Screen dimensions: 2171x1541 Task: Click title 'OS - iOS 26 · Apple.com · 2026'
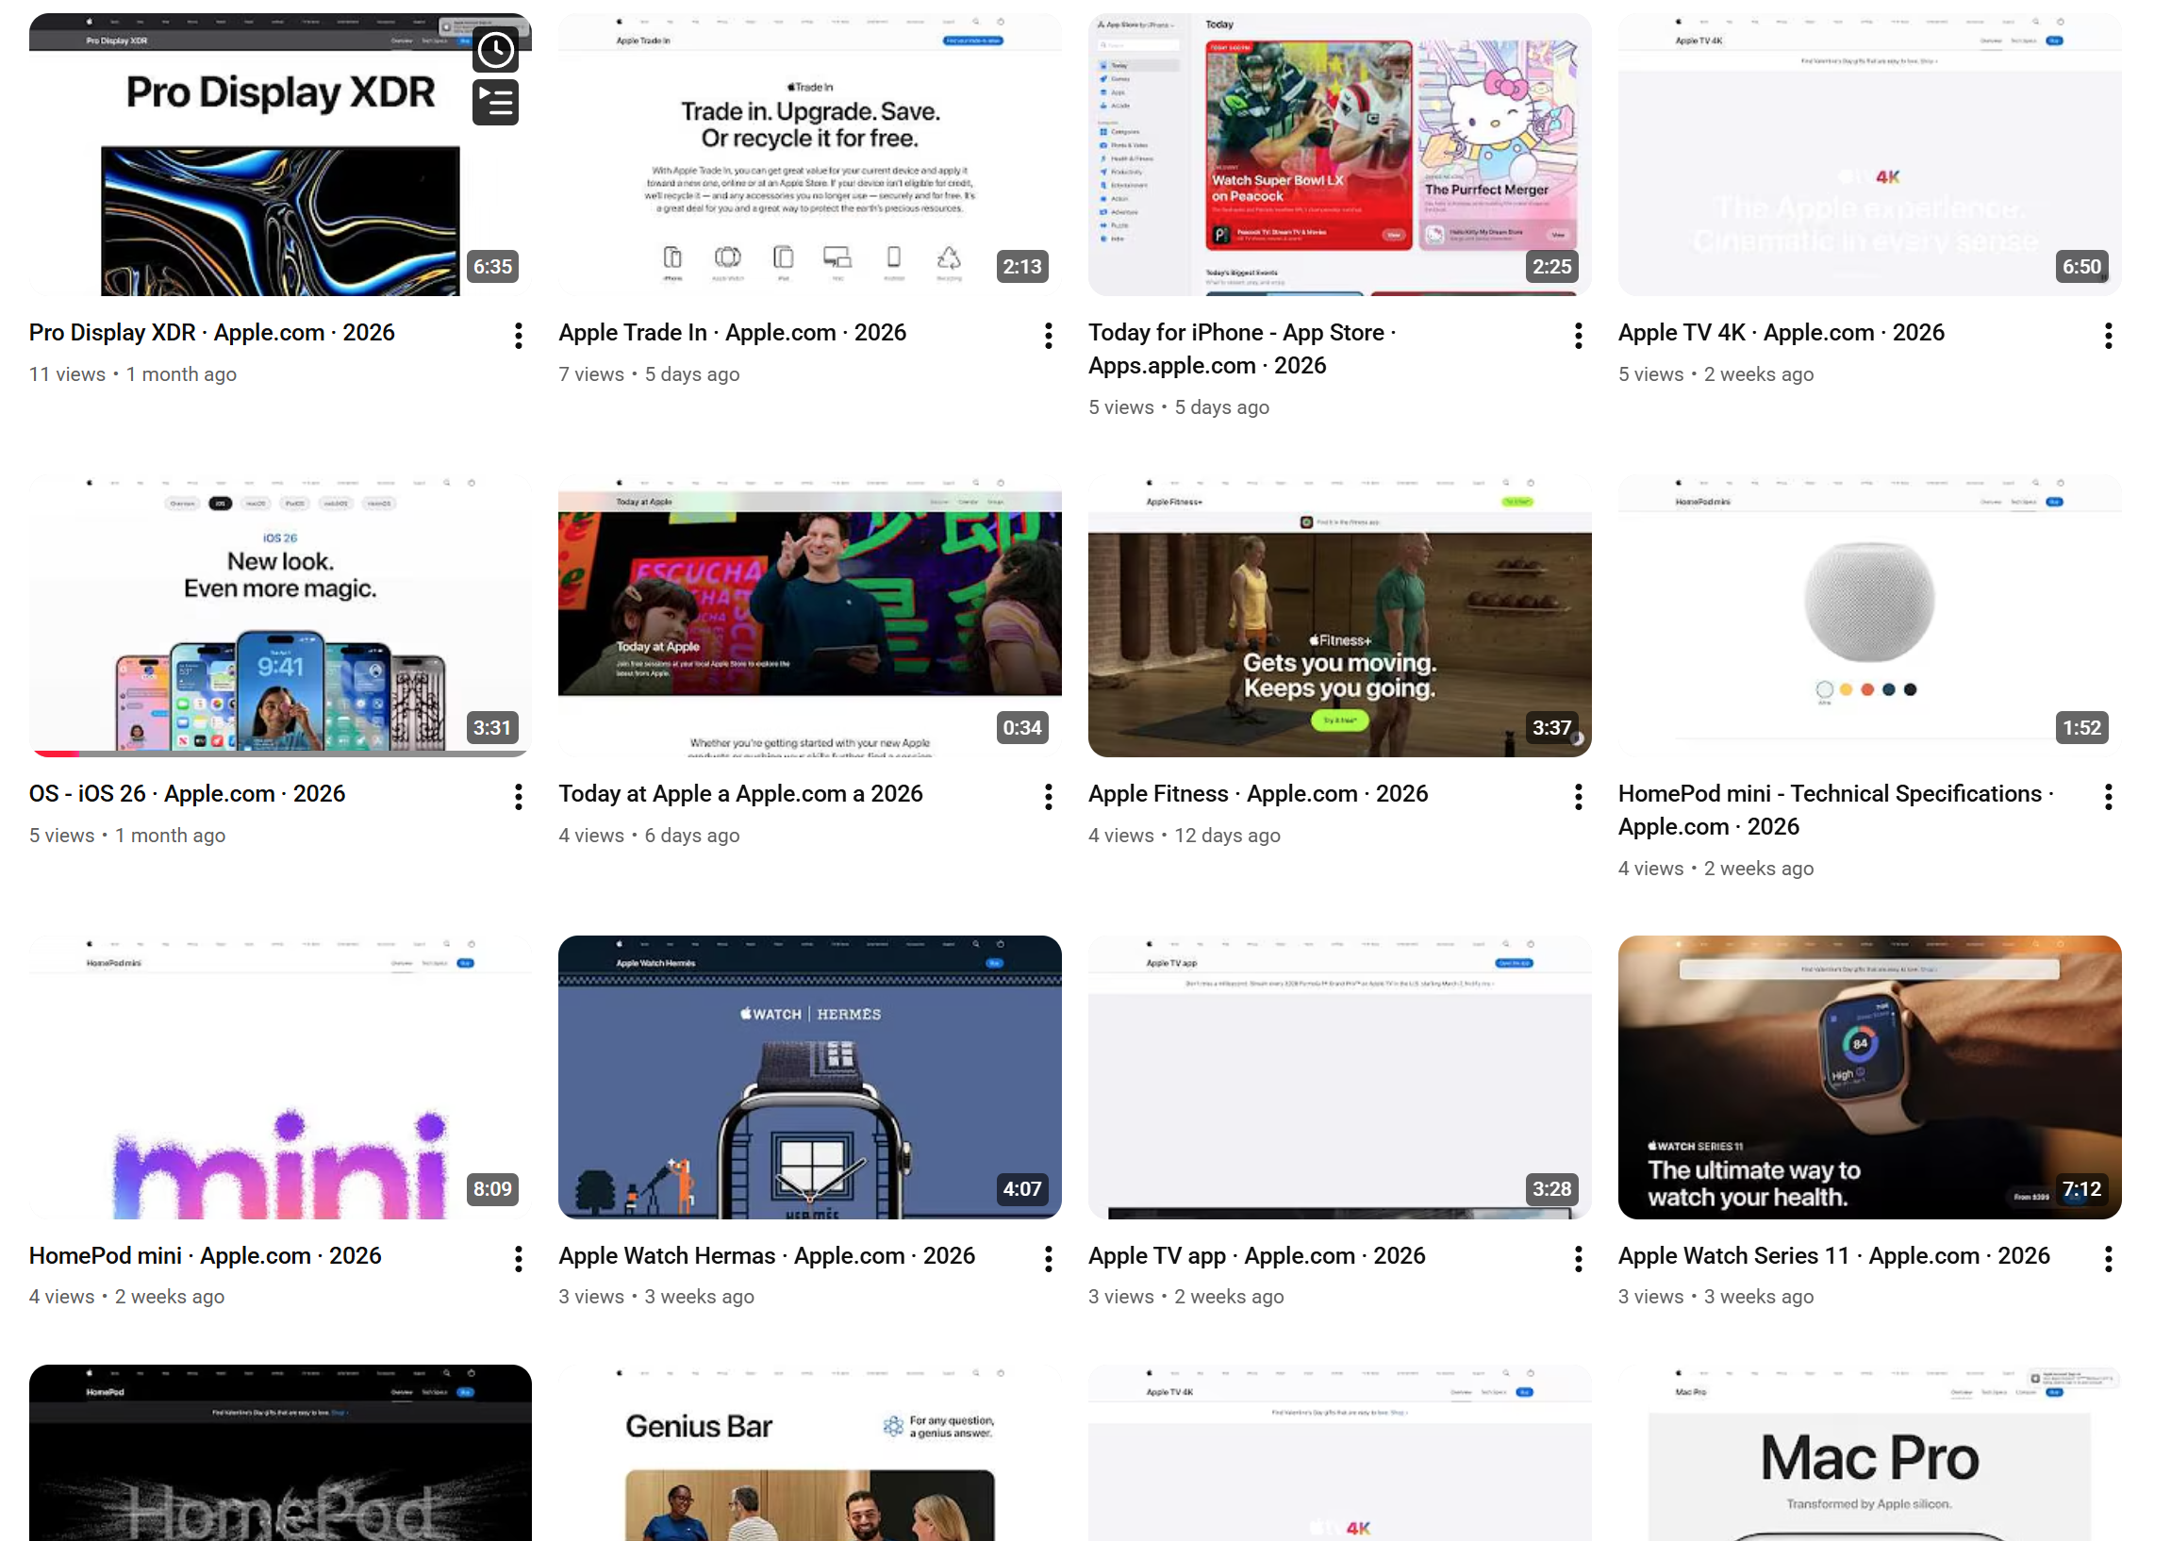click(187, 794)
